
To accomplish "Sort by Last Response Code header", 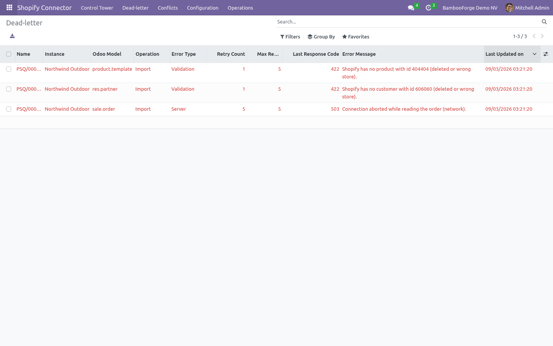I will (312, 54).
